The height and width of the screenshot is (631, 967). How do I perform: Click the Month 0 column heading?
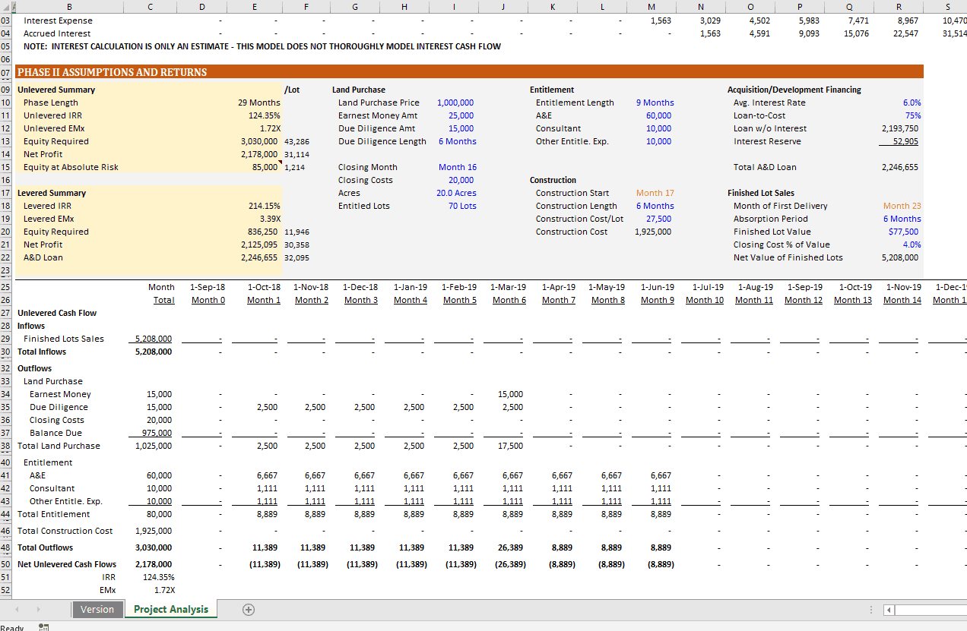tap(208, 300)
